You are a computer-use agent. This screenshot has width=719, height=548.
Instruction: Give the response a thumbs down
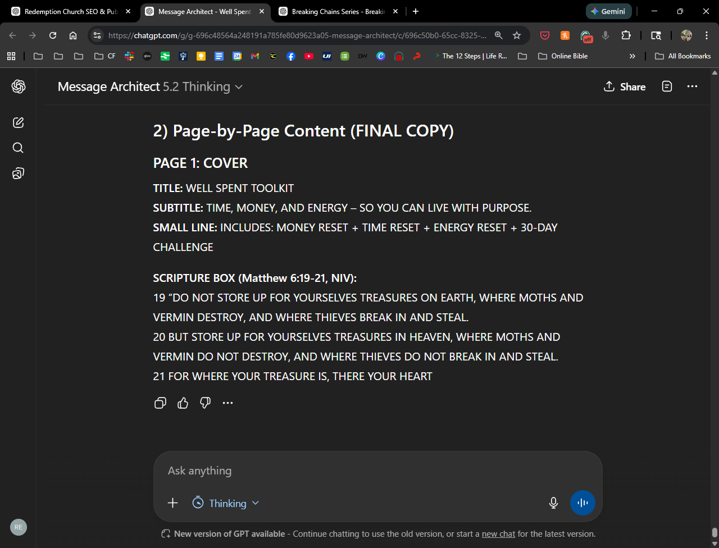pos(205,403)
